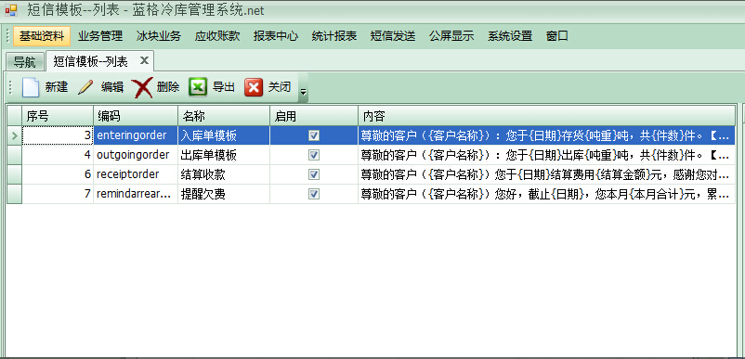
Task: Expand the toolbar overflow options arrow
Action: point(303,88)
